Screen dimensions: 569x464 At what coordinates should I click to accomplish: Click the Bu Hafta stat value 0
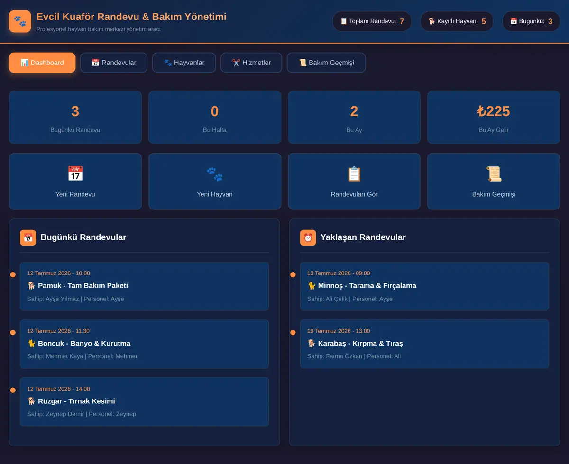(215, 111)
